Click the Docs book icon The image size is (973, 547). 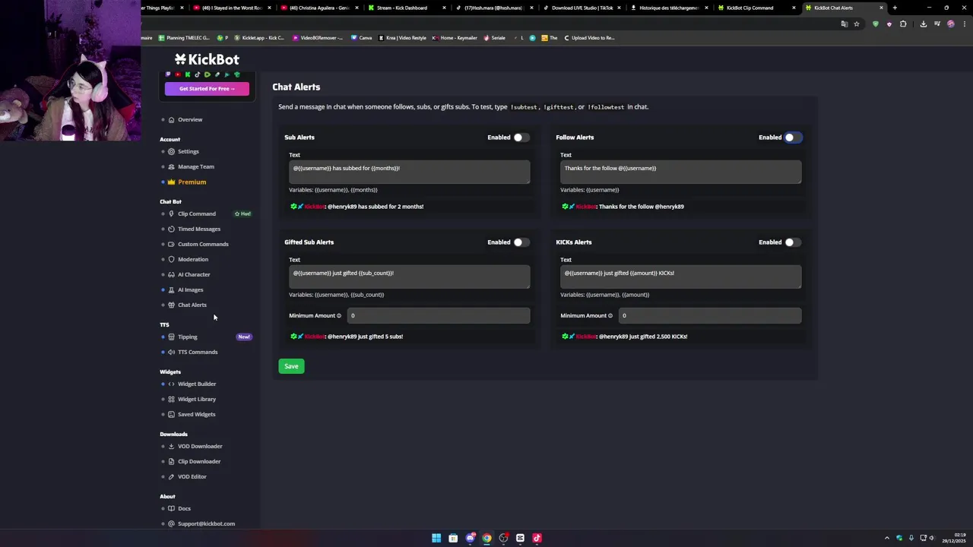(171, 508)
